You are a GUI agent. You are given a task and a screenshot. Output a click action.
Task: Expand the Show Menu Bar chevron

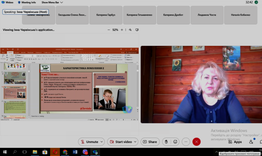click(61, 2)
